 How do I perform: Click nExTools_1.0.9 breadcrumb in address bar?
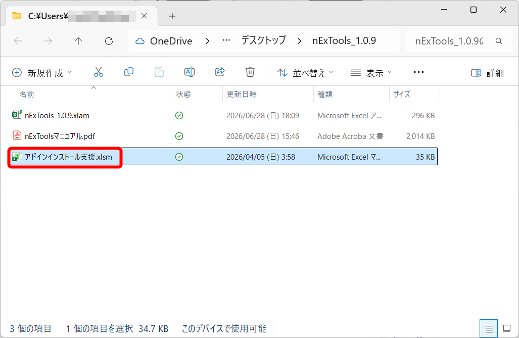(x=344, y=41)
